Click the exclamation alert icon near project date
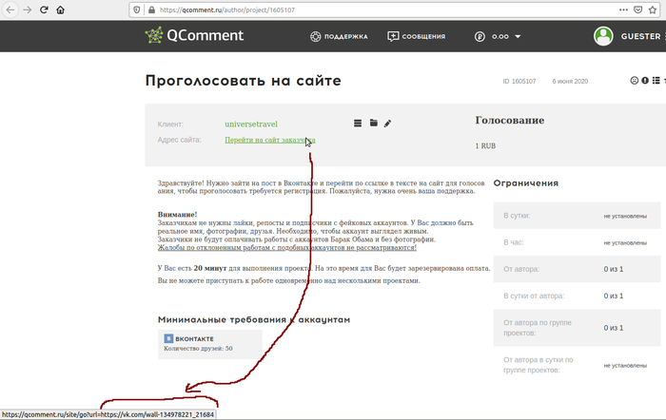The height and width of the screenshot is (420, 666). coord(645,80)
